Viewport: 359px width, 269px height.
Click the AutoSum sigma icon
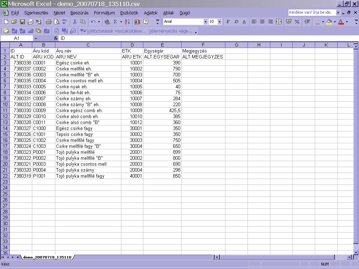pos(115,22)
